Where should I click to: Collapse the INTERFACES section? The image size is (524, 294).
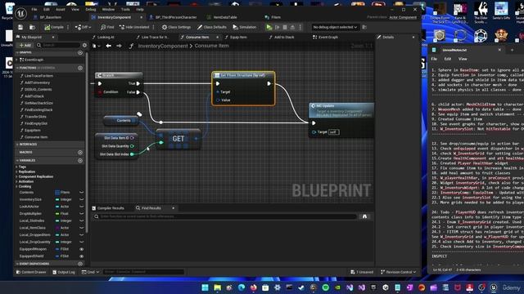click(17, 145)
